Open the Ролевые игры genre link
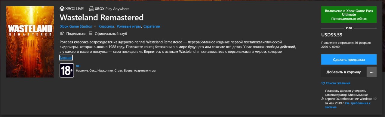The width and height of the screenshot is (385, 117). coord(129,26)
